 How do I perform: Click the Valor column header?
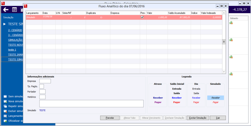coord(157,13)
